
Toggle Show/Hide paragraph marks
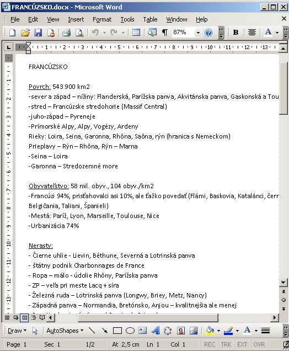coord(165,33)
